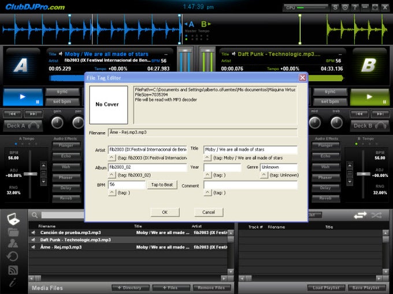Apply the album tag arrow button
Screen dimensions: 393x294
[x=112, y=175]
